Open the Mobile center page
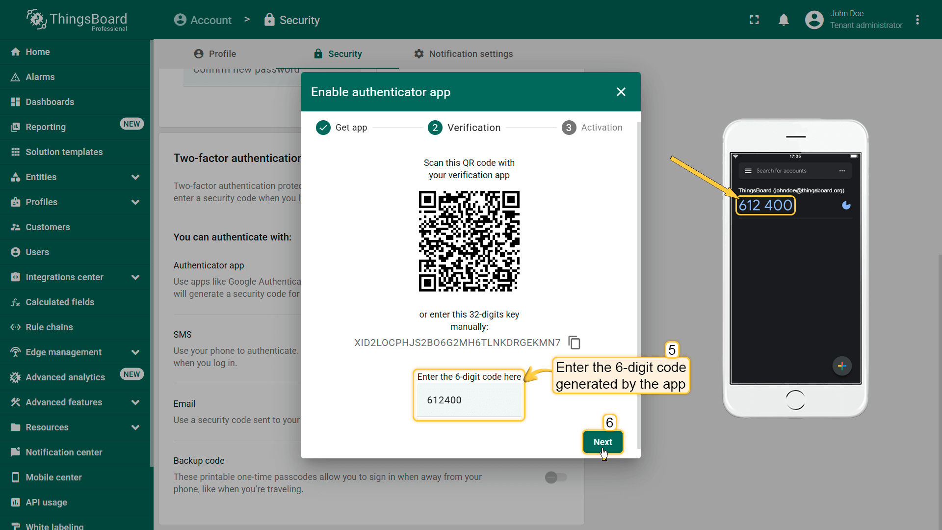 pos(53,477)
